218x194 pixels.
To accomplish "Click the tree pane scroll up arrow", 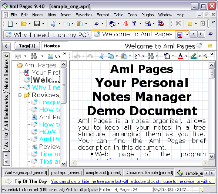I will tap(64, 64).
